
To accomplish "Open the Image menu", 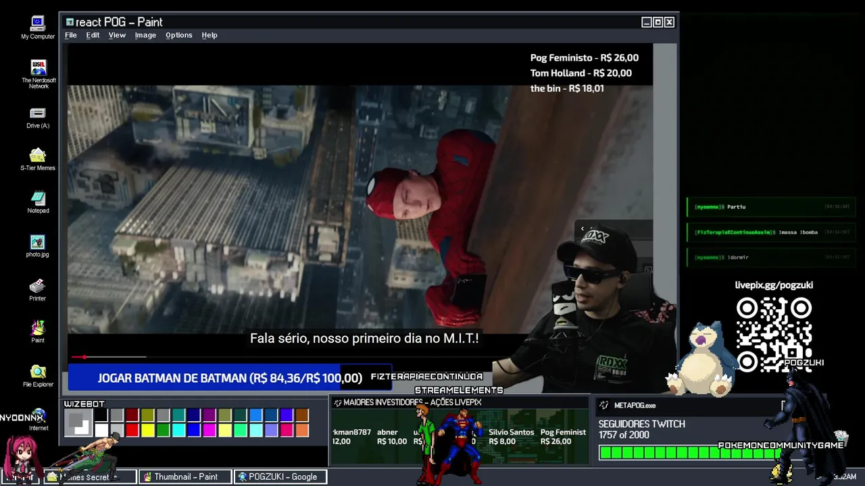I will pyautogui.click(x=145, y=35).
